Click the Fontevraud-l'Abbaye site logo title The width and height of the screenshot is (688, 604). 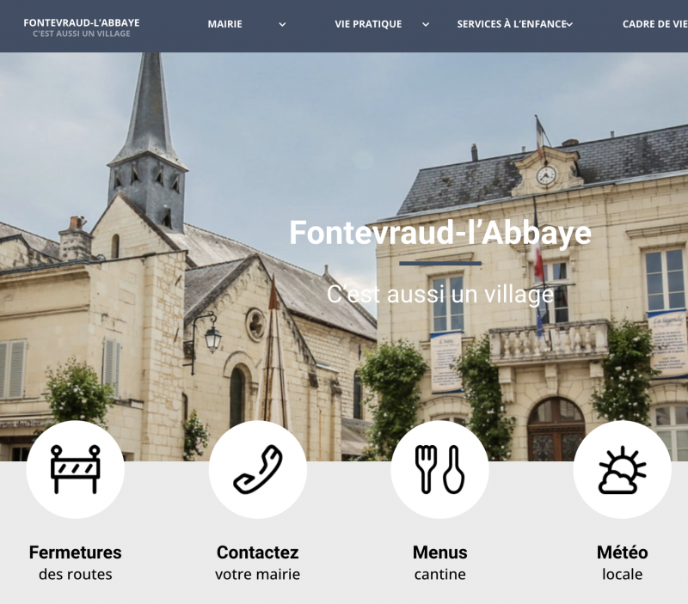(x=82, y=22)
